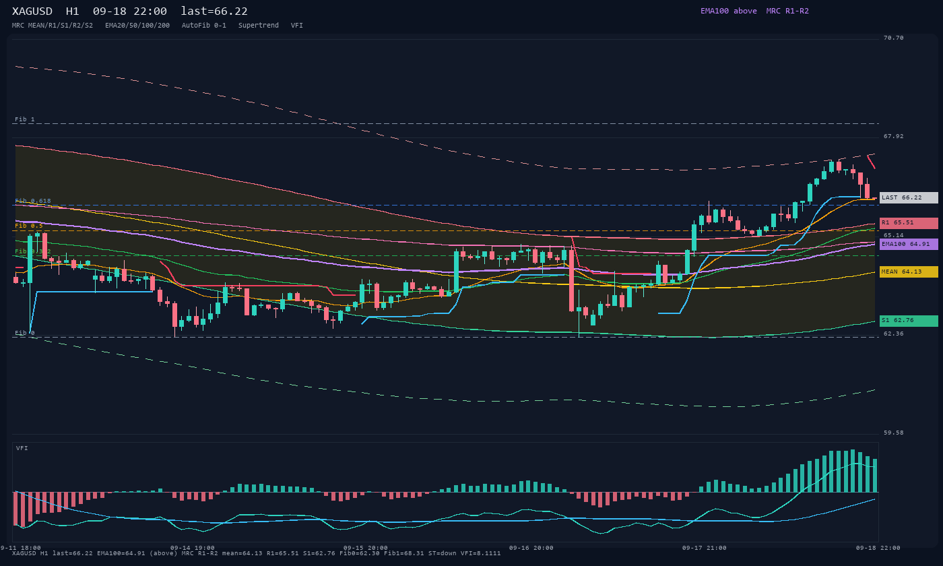Click the 70.70 price axis label
This screenshot has height=566, width=943.
pos(894,38)
